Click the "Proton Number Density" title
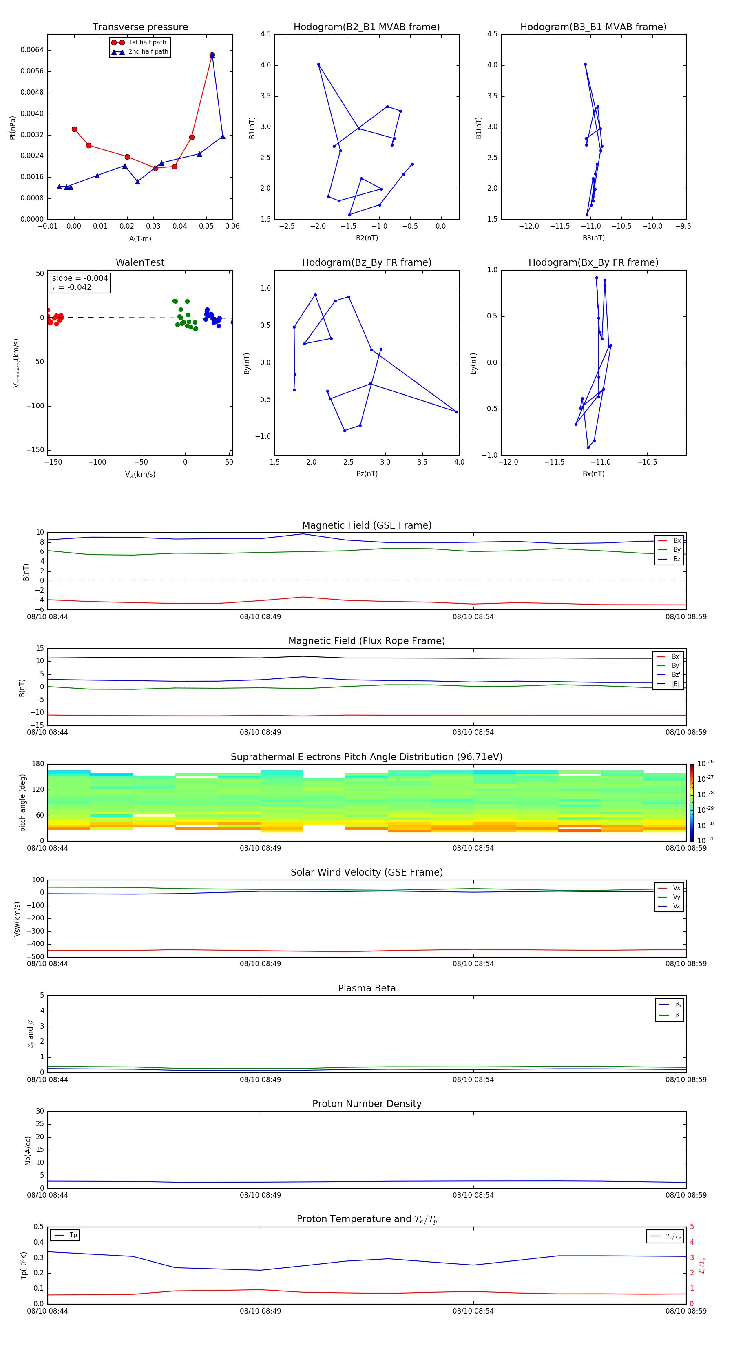The width and height of the screenshot is (734, 1347). pos(367,1104)
